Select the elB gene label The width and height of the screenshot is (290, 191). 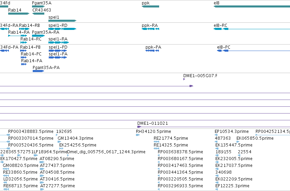(216, 3)
